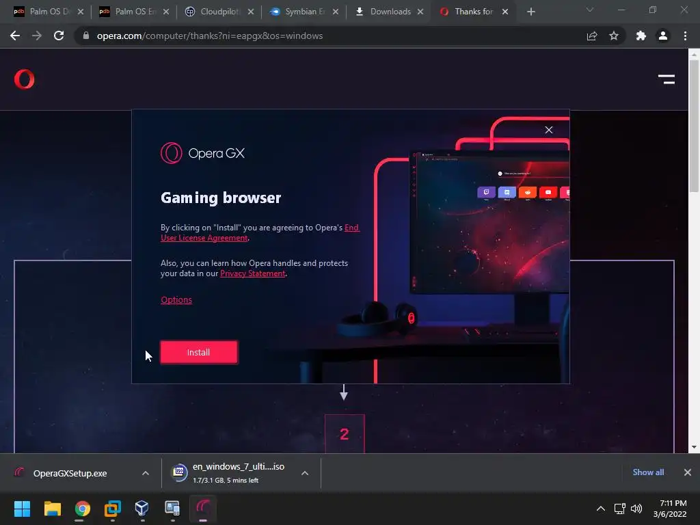
Task: Open the volume tray icon
Action: tap(636, 509)
